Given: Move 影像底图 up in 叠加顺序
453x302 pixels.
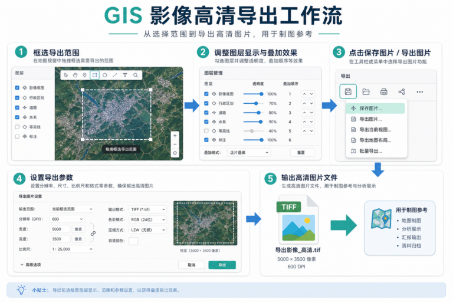Looking at the screenshot, I should point(304,94).
